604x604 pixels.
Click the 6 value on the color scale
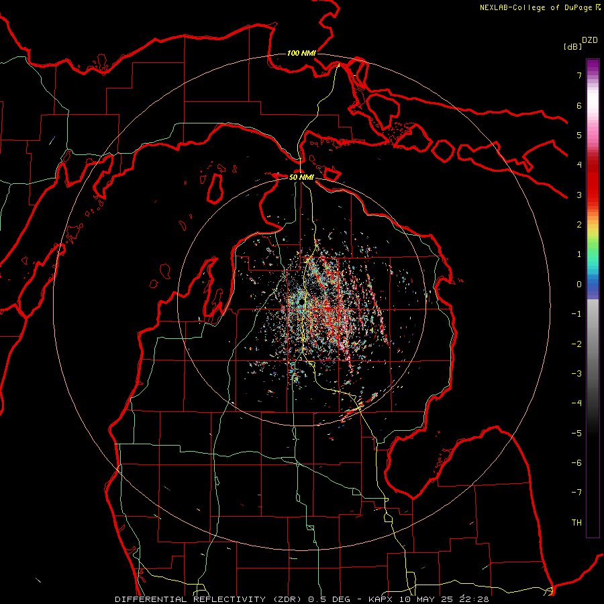579,105
